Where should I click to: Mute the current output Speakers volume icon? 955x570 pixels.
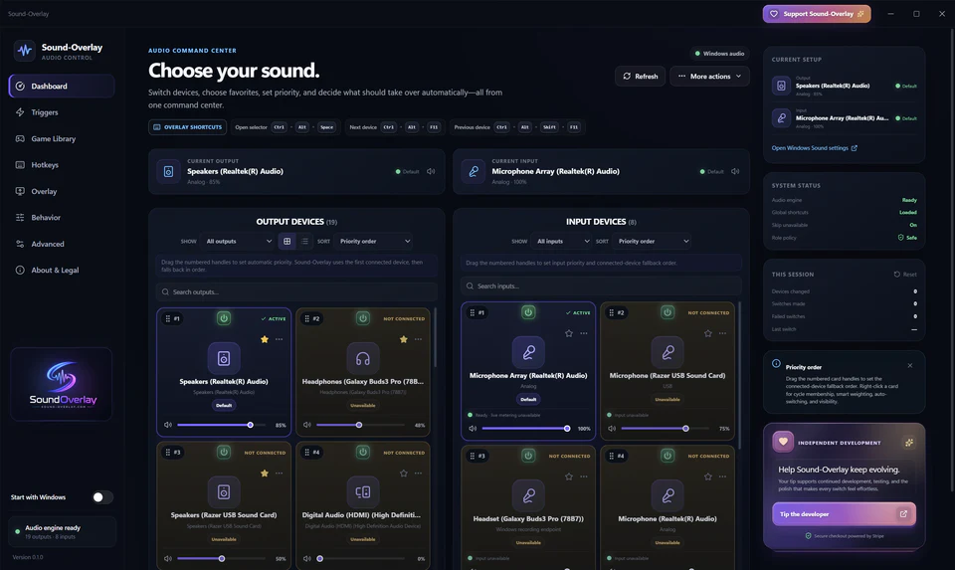[431, 171]
